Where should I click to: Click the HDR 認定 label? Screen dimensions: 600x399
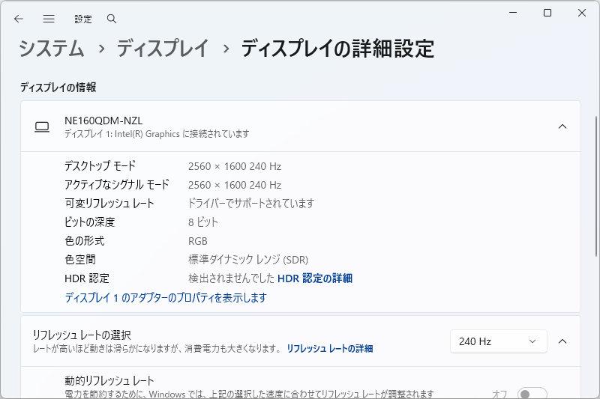coord(87,278)
